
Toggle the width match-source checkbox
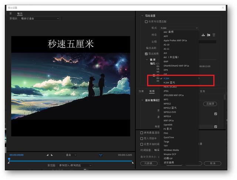[x=216, y=114]
